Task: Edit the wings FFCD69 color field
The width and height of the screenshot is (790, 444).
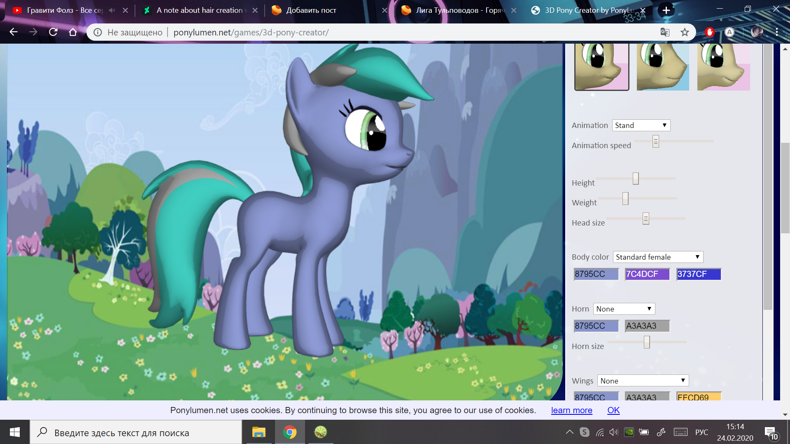Action: pos(699,396)
